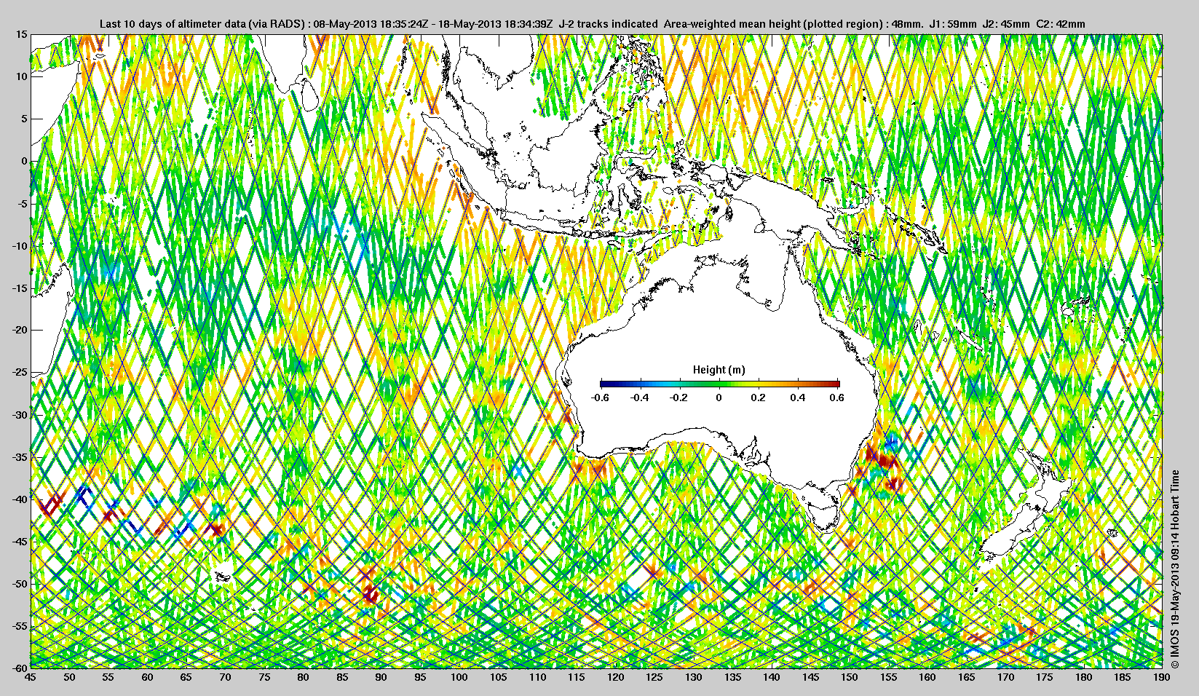1199x696 pixels.
Task: Click the 'J2: 45mm' value
Action: click(x=1006, y=24)
